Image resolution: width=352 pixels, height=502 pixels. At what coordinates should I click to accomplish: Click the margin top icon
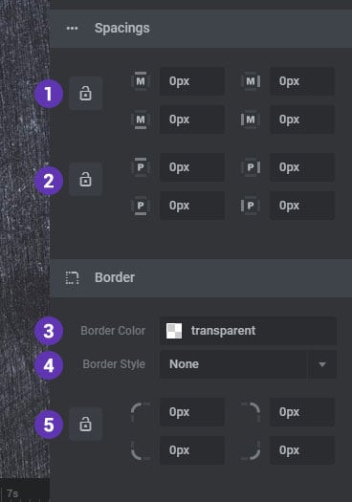point(141,81)
